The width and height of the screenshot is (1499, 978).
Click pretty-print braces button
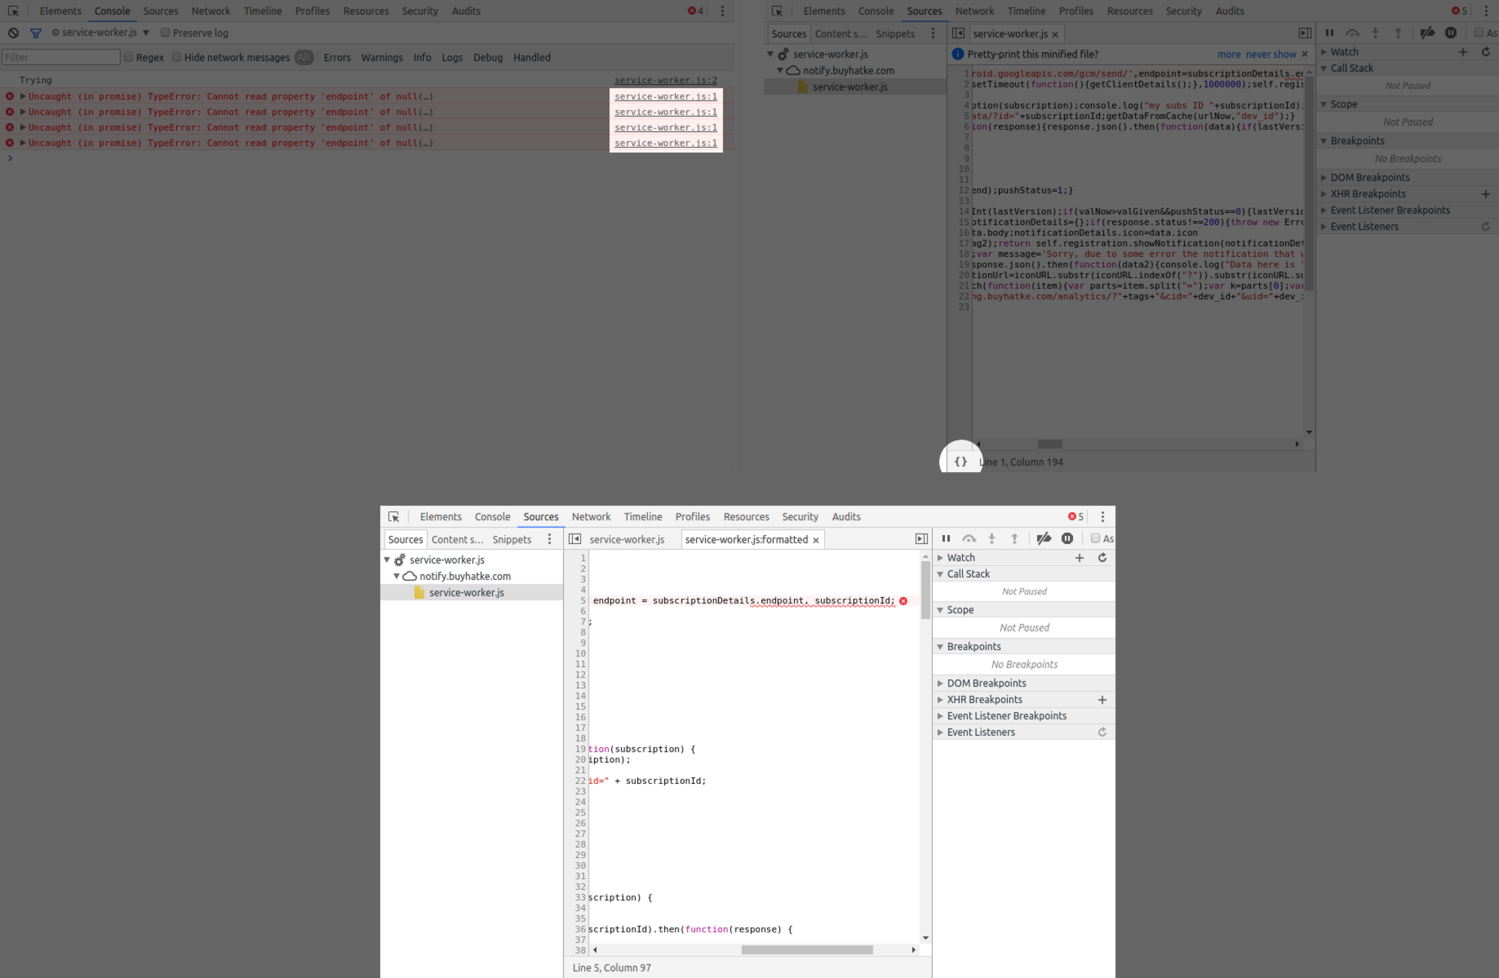[961, 462]
